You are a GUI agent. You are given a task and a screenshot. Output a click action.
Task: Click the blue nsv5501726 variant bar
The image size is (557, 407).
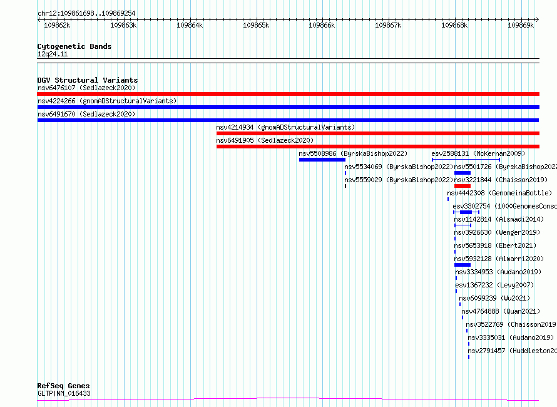[462, 173]
